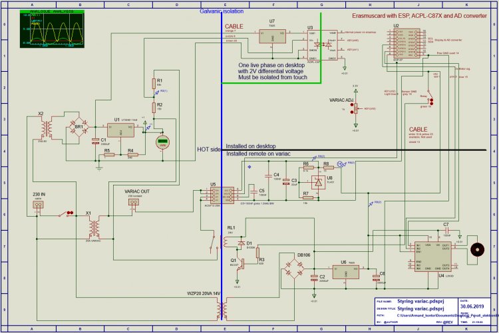The width and height of the screenshot is (499, 333).
Task: Click resistor R5 symbol
Action: pyautogui.click(x=109, y=155)
